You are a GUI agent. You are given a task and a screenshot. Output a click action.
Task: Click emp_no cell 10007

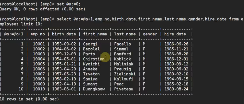pyautogui.click(x=39, y=74)
